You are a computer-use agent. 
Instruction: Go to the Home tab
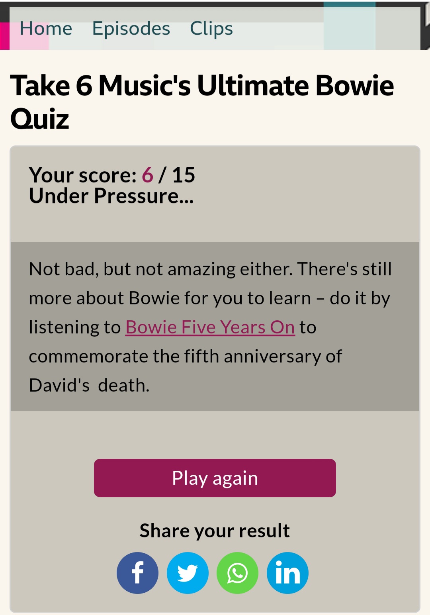(x=46, y=29)
